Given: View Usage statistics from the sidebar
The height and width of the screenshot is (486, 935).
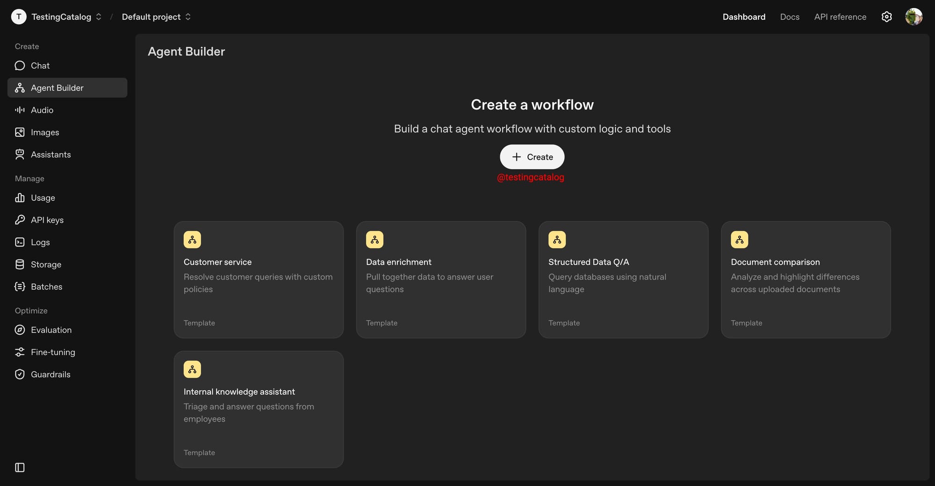Looking at the screenshot, I should point(42,197).
